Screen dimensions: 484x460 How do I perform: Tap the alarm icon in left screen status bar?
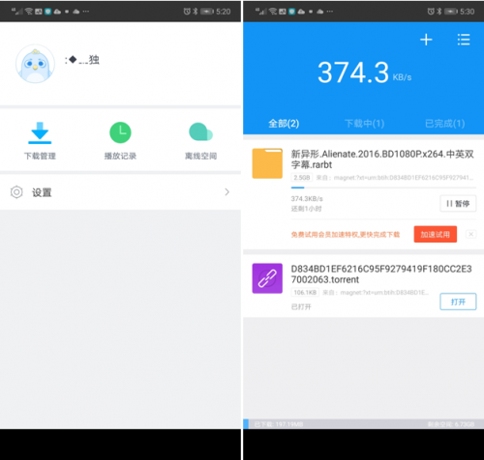coord(187,12)
